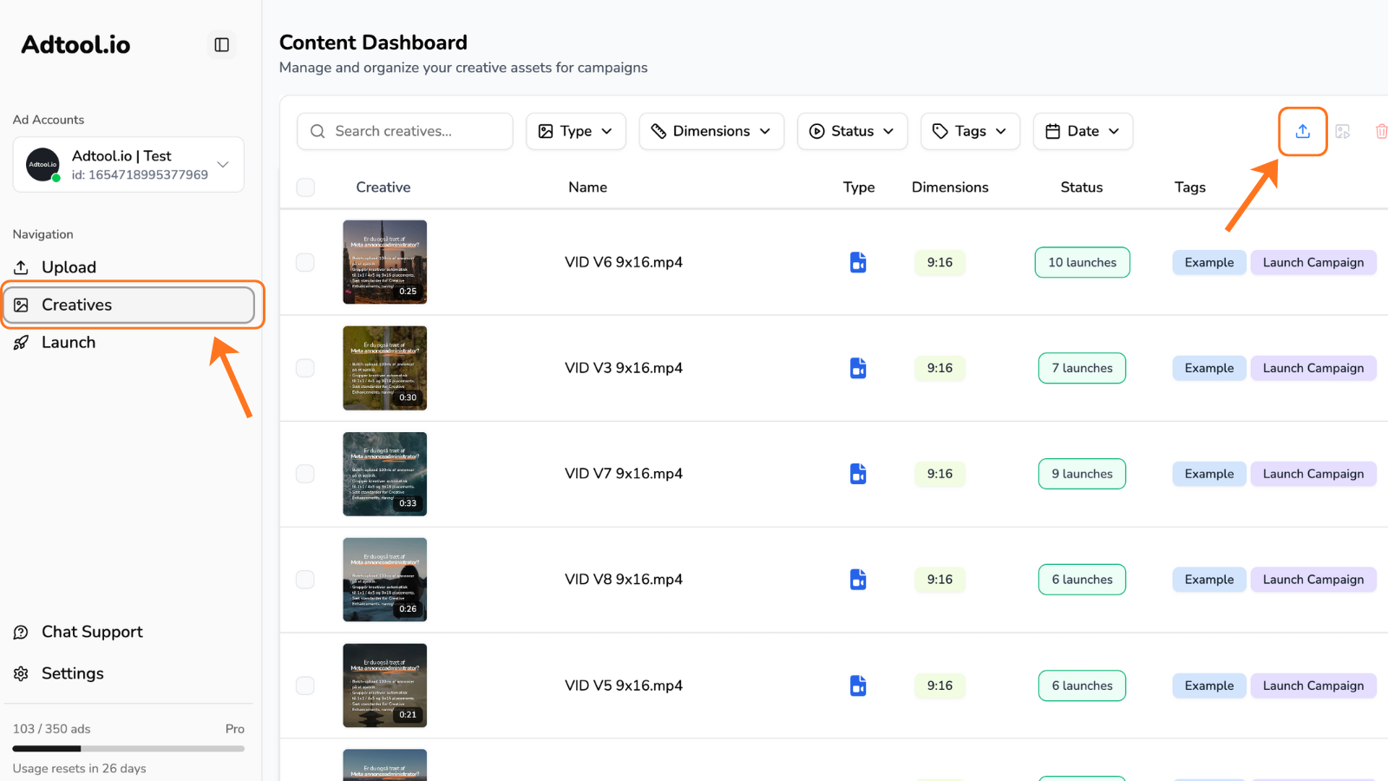Check the select-all checkbox in table header
Viewport: 1388px width, 781px height.
(x=304, y=187)
